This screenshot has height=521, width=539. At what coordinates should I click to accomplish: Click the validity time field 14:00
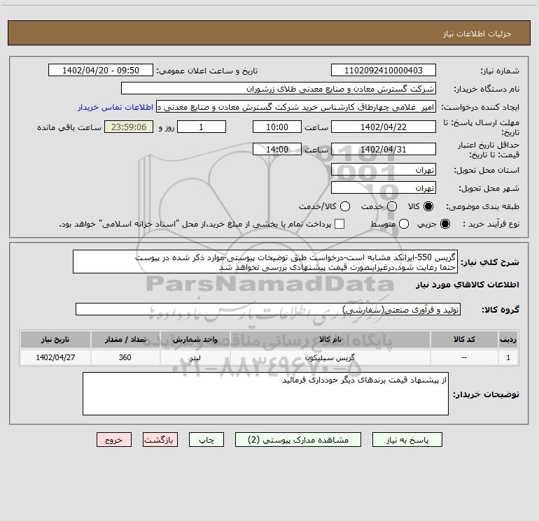(277, 149)
